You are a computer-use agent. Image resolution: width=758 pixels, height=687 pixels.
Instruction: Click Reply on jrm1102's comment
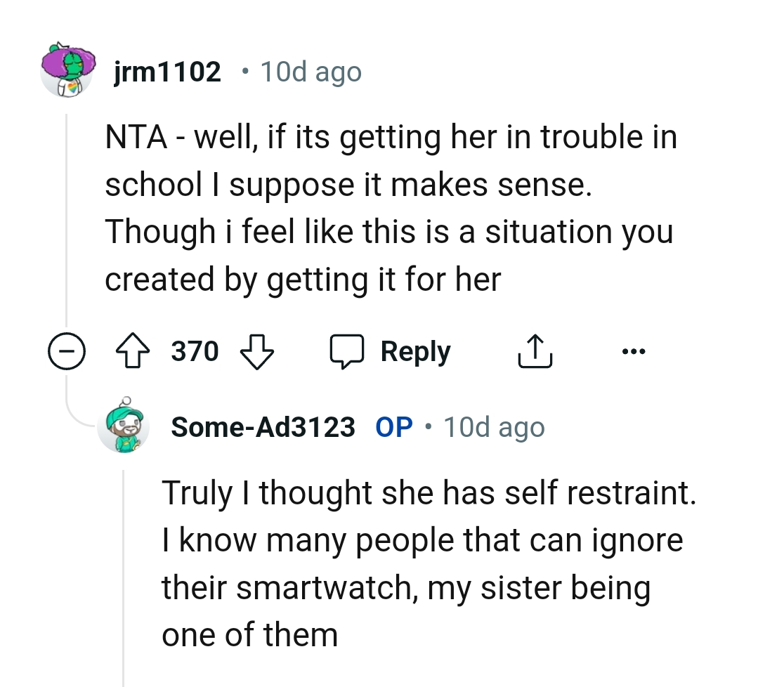tap(415, 351)
